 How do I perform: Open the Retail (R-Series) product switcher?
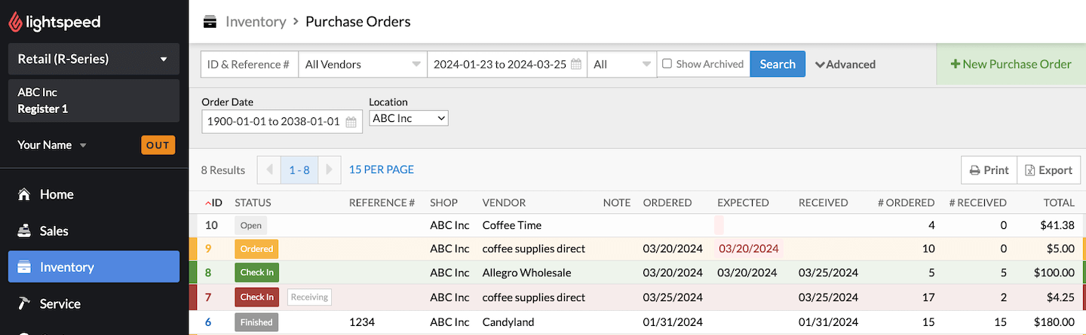(x=94, y=59)
